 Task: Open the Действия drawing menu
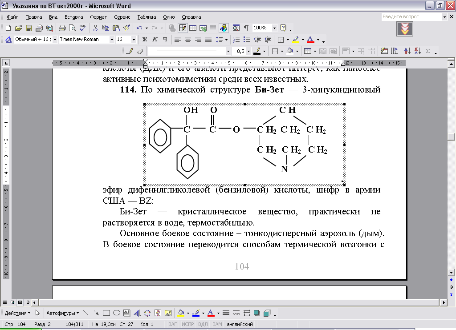click(x=17, y=313)
